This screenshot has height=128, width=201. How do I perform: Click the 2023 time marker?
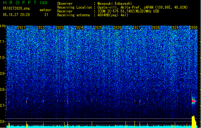60,28
